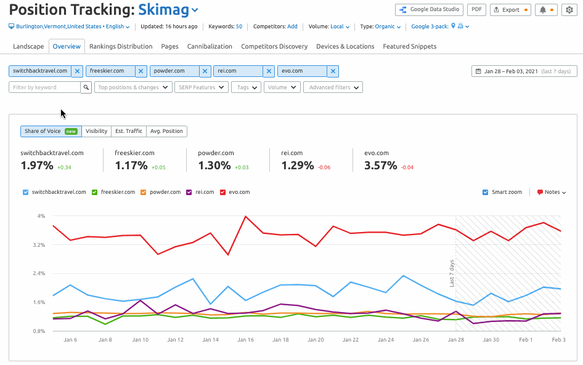
Task: Toggle the freeskier.com legend checkbox
Action: pyautogui.click(x=95, y=192)
